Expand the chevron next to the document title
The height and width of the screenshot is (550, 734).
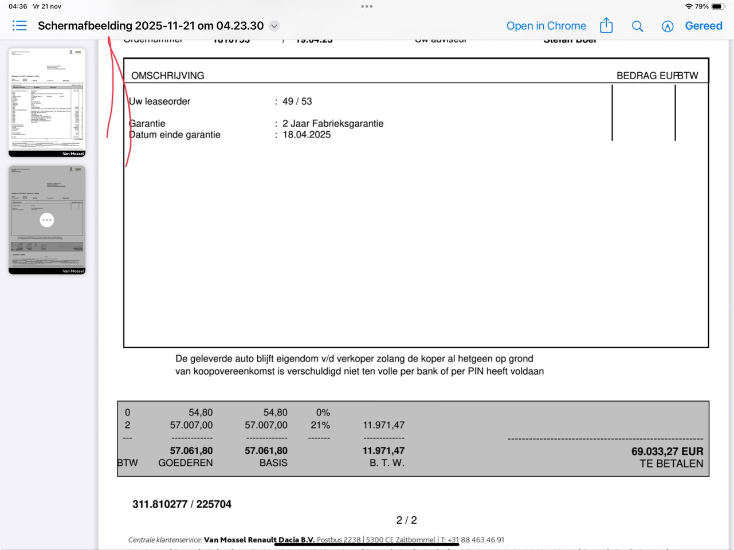[274, 26]
